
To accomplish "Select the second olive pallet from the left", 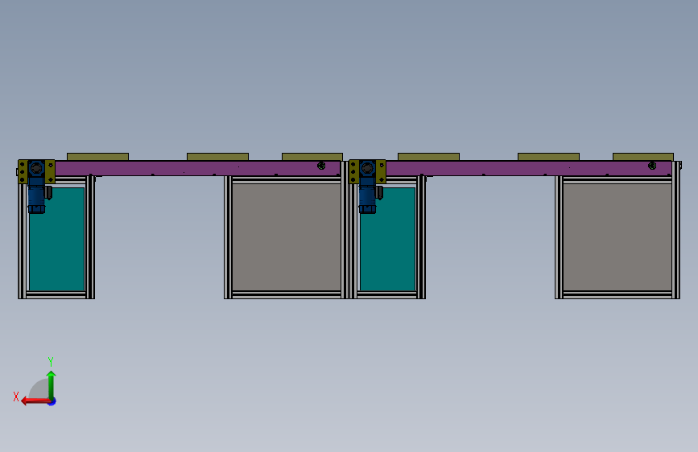I will click(x=217, y=157).
